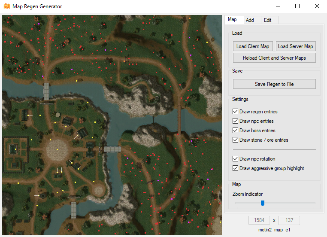Click the Map Regen Generator title bar icon
This screenshot has height=237, width=327.
7,6
